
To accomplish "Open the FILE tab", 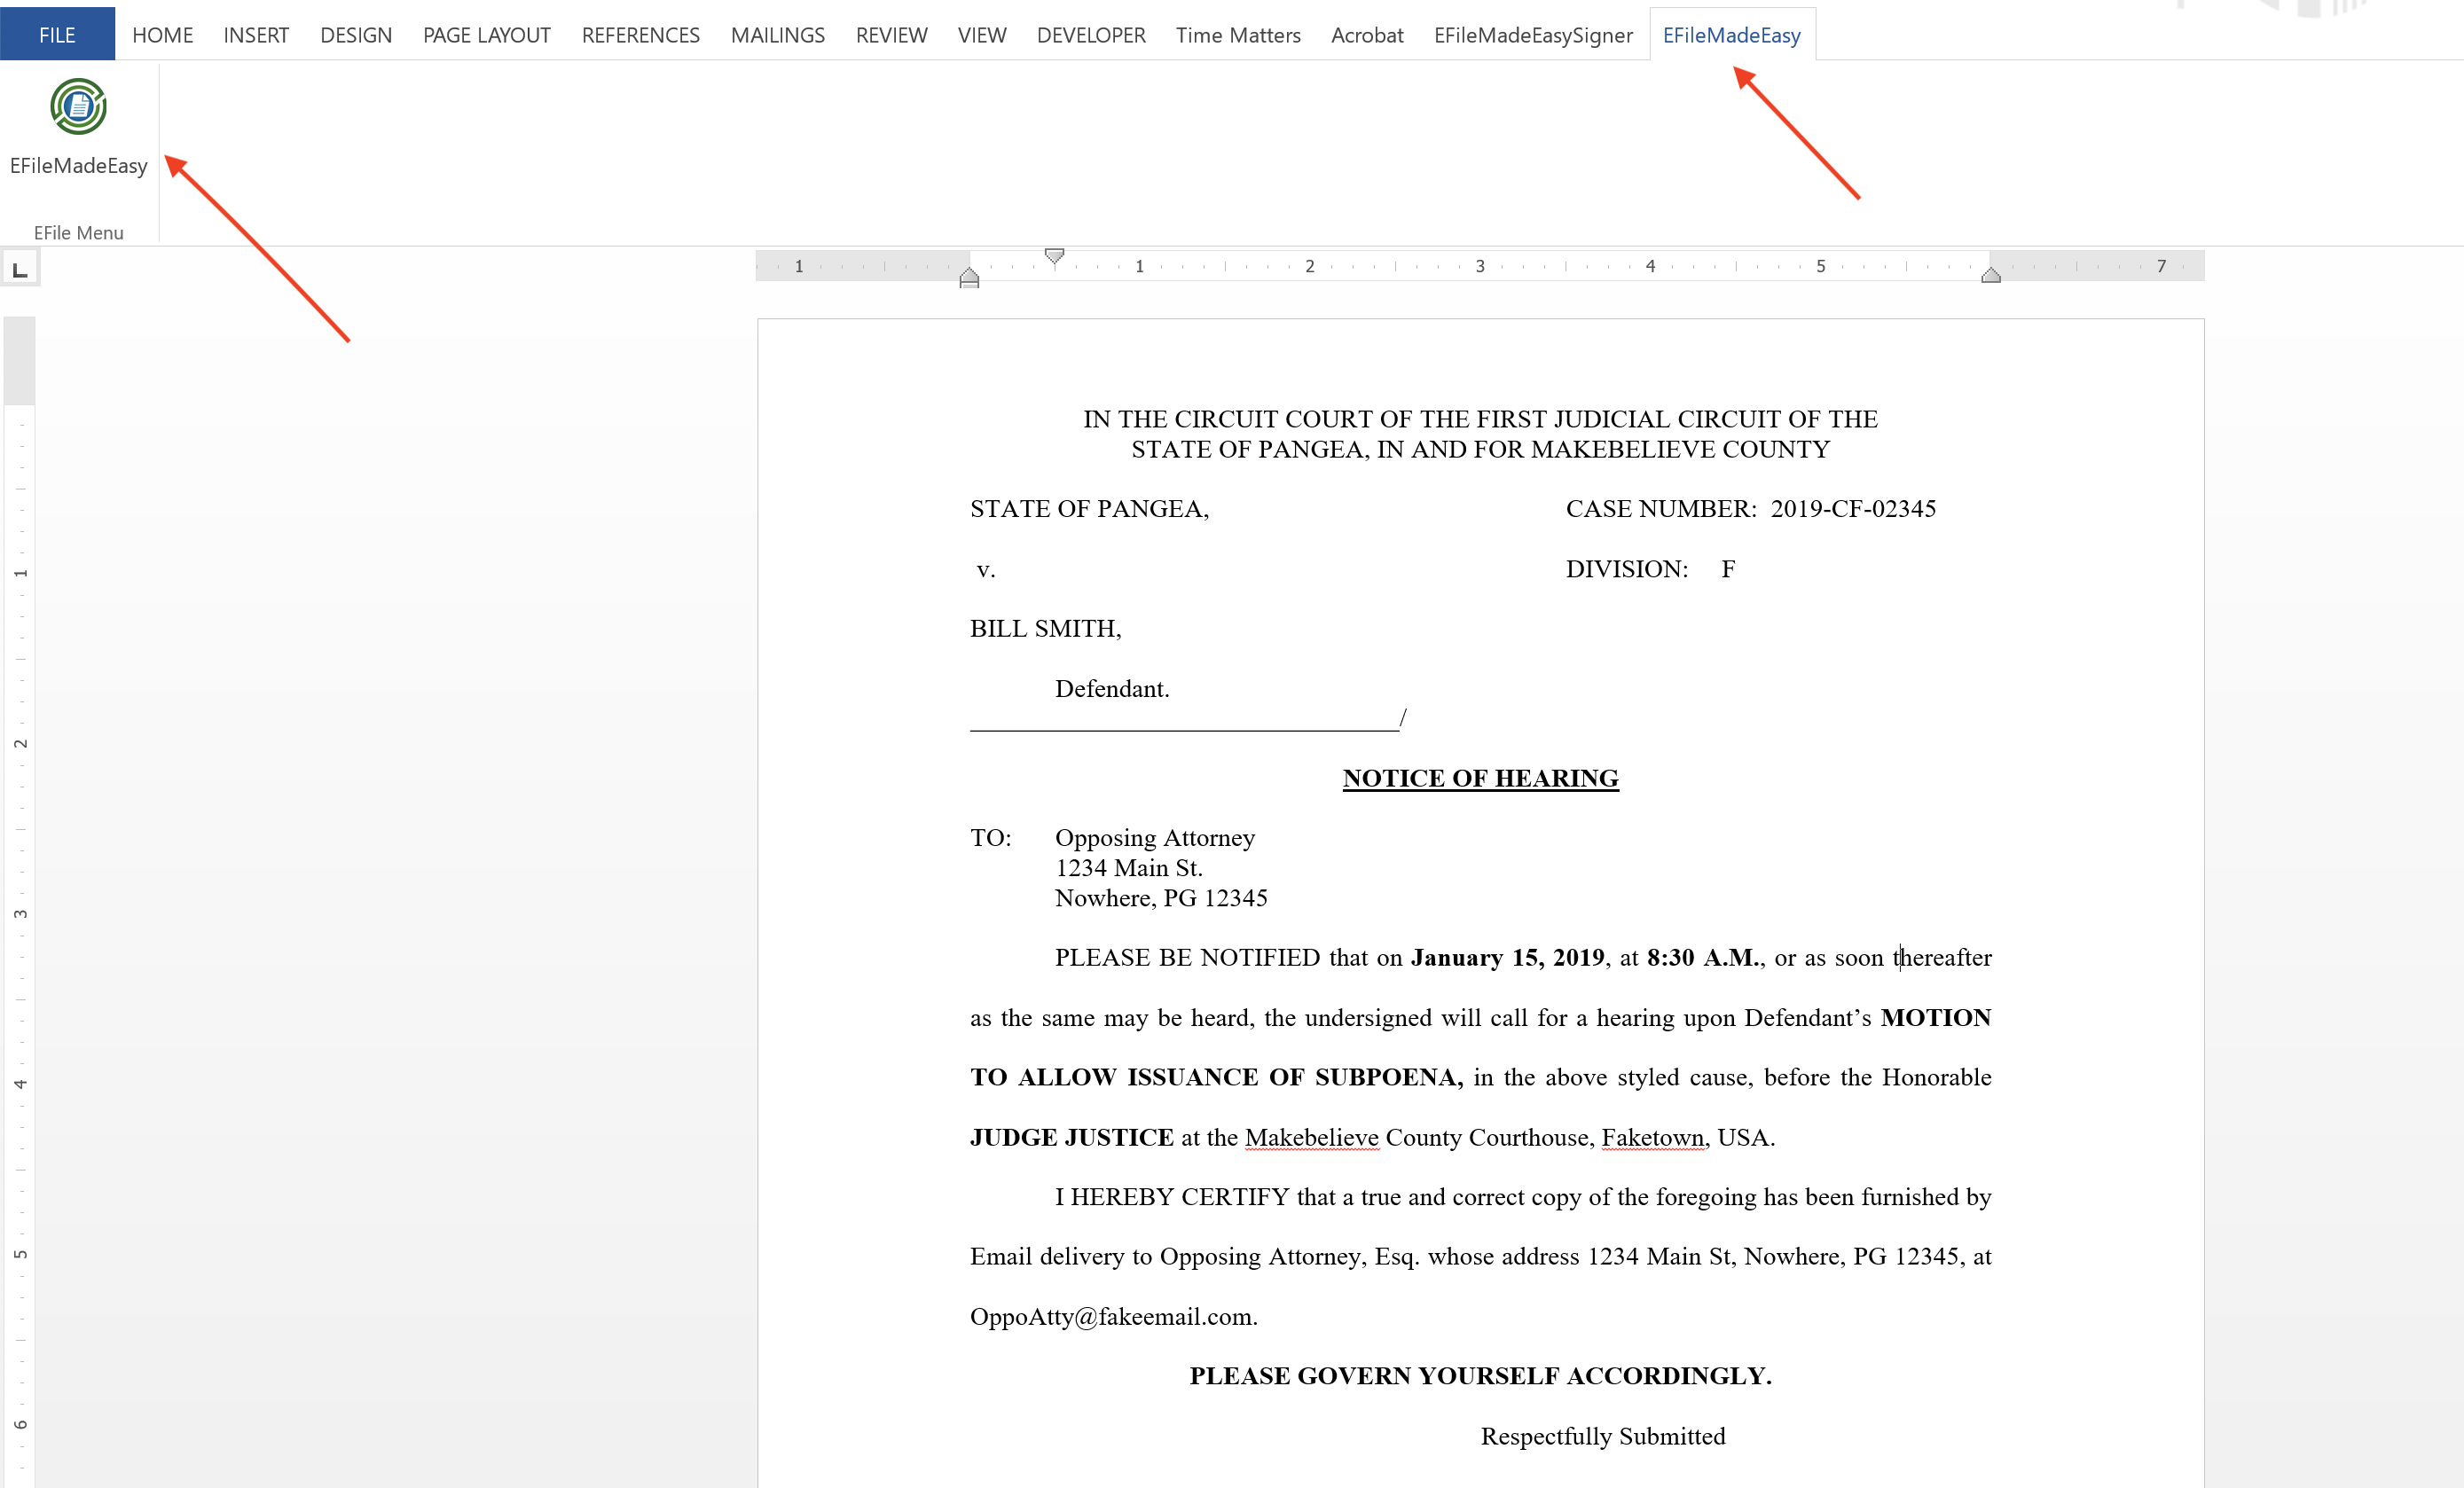I will tap(57, 35).
